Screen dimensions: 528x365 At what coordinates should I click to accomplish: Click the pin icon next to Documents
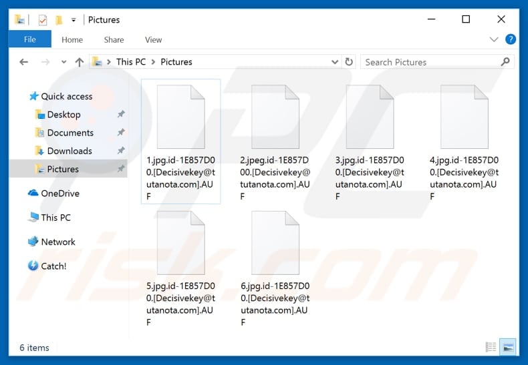click(x=121, y=132)
